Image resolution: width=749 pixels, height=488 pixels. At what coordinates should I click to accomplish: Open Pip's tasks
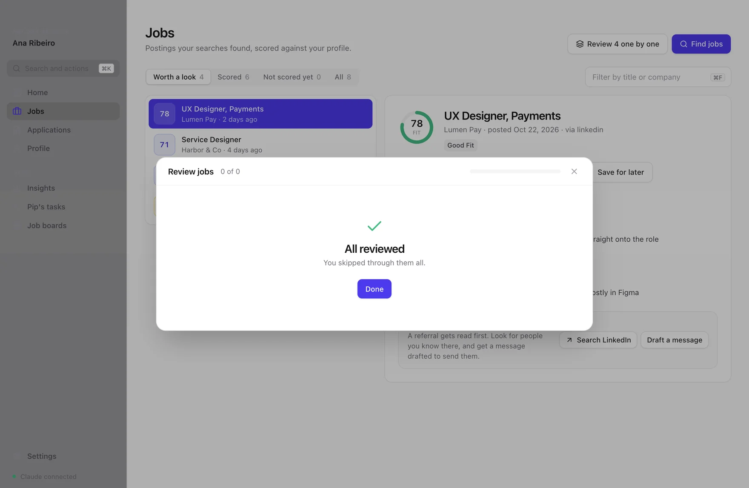point(63,207)
